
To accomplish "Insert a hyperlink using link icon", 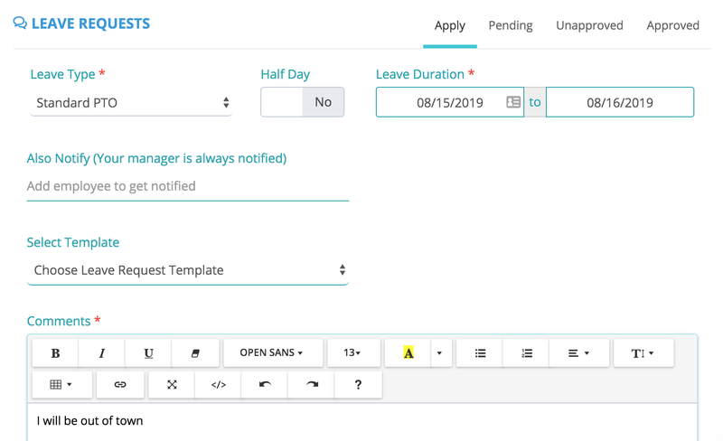I will pos(120,385).
